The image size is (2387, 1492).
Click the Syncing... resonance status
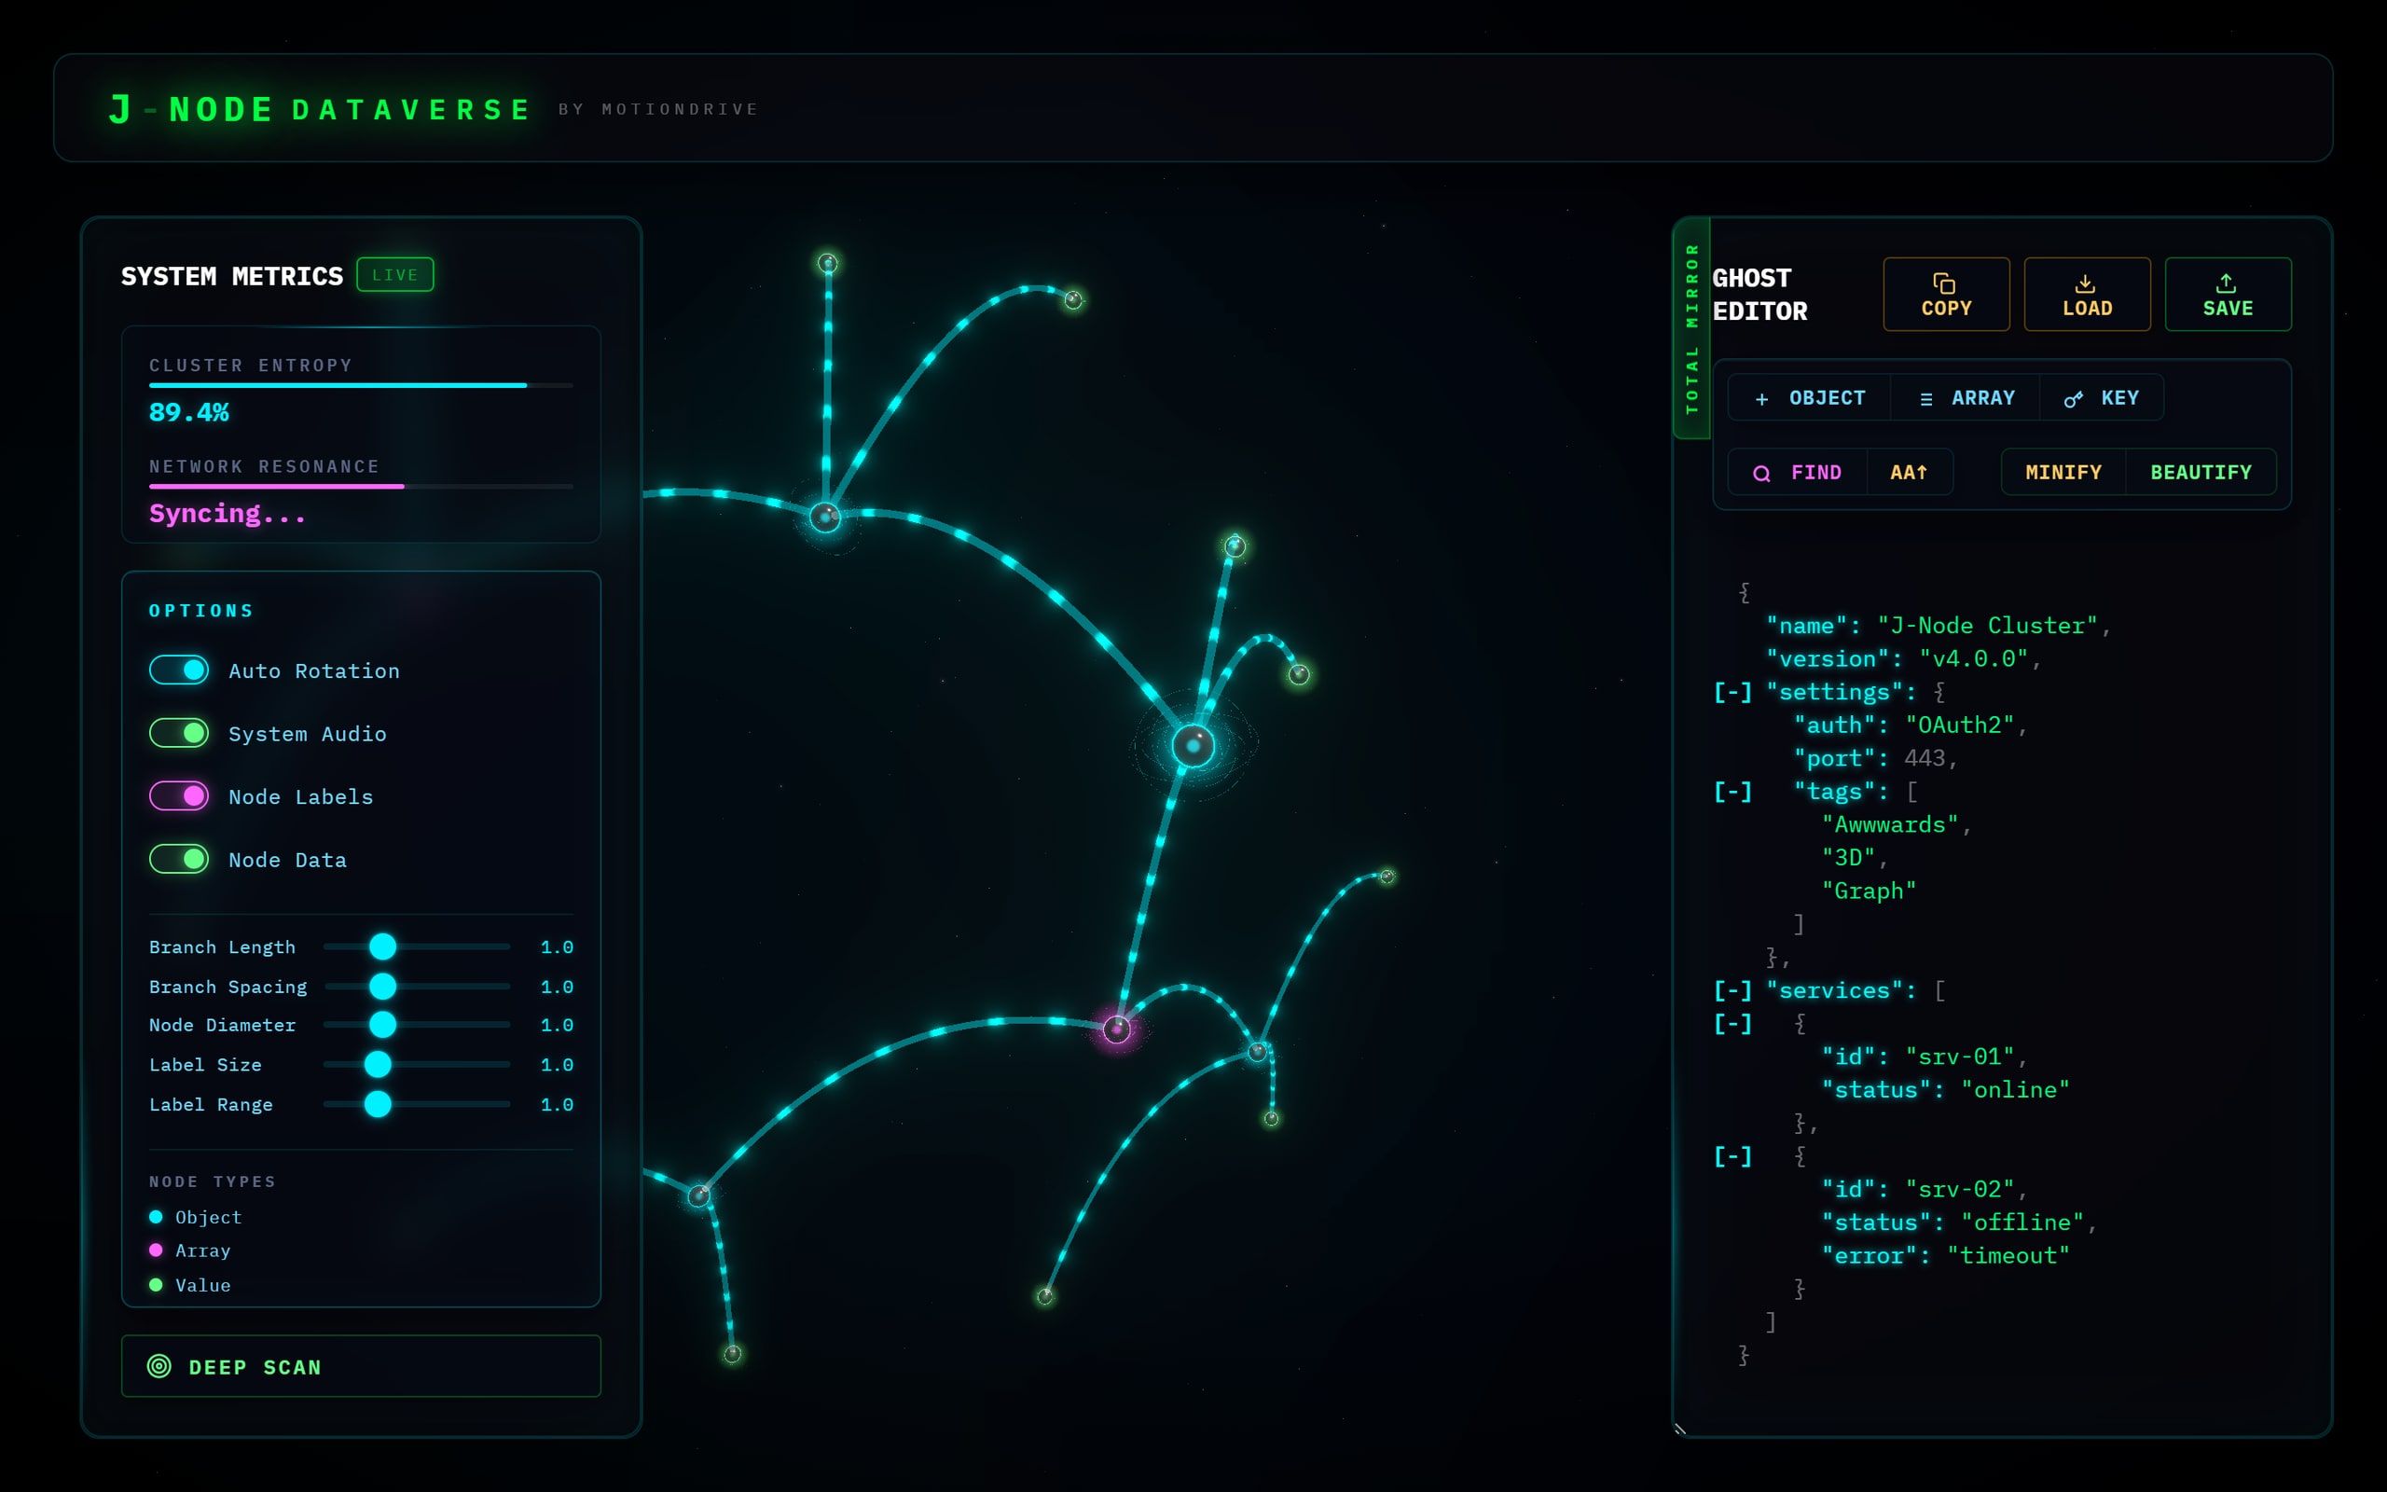pyautogui.click(x=227, y=513)
